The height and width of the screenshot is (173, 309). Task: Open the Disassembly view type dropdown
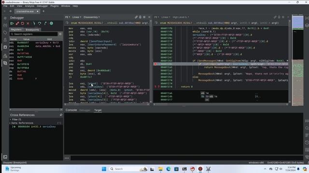(x=91, y=17)
